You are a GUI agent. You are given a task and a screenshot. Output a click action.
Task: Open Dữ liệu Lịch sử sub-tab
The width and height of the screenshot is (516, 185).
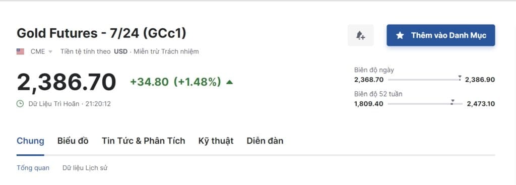[85, 168]
